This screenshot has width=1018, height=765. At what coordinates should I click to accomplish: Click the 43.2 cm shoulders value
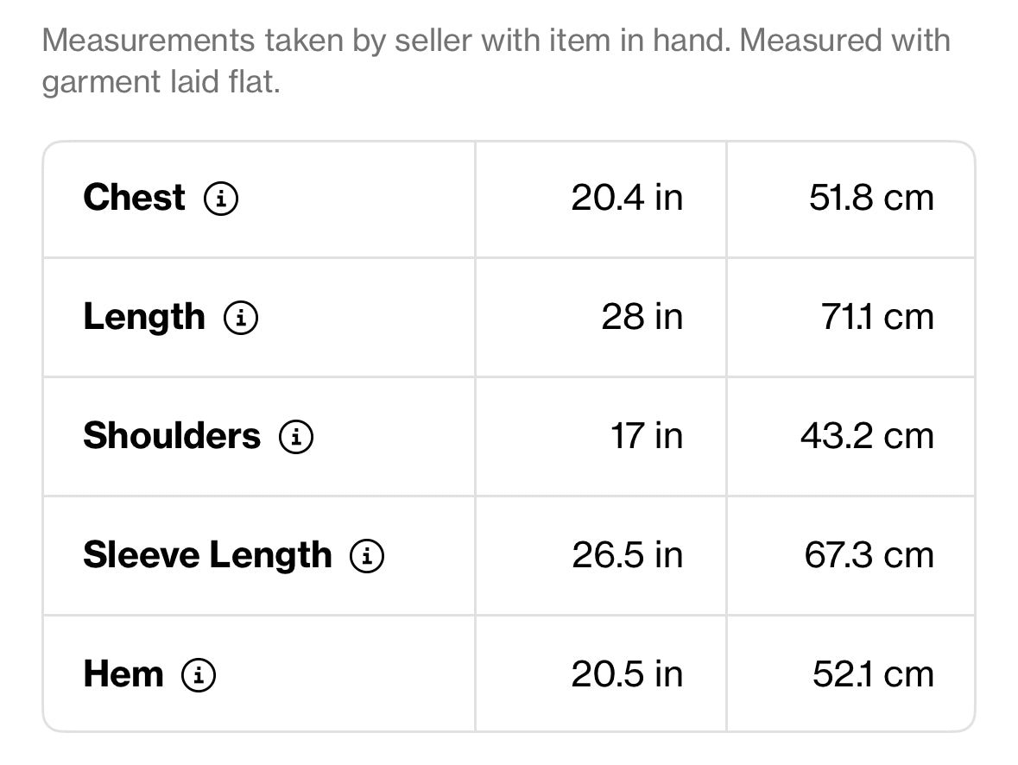[868, 436]
